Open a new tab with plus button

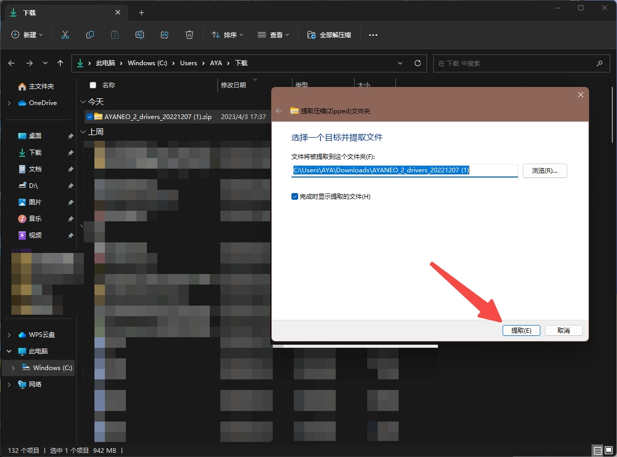(x=141, y=12)
